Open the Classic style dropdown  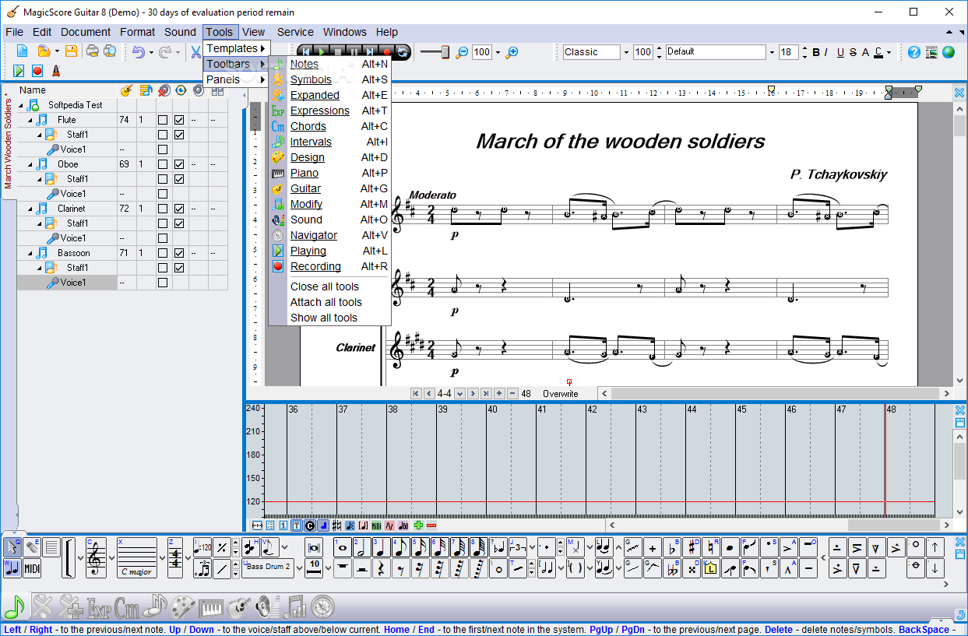625,52
